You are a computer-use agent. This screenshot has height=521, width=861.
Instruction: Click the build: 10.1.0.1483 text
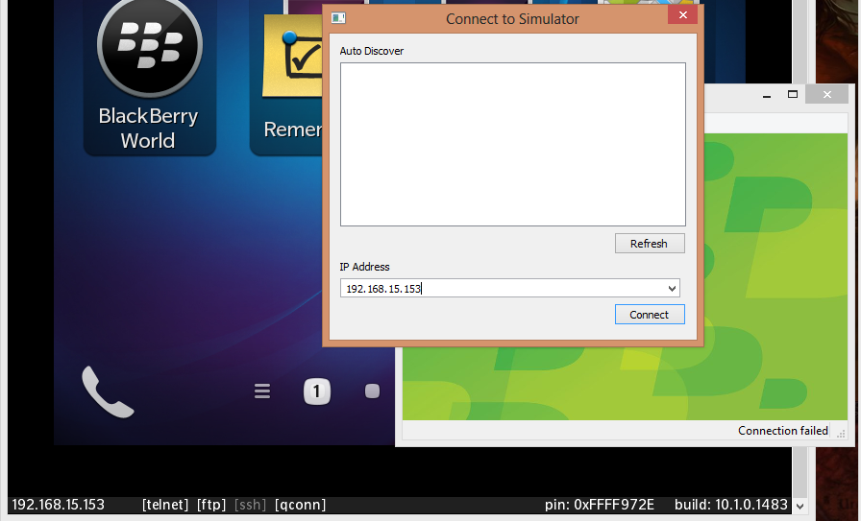point(731,505)
